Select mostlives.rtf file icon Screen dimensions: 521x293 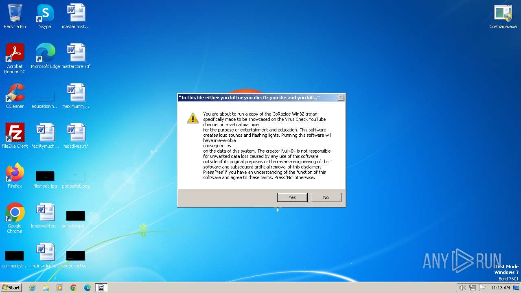coord(76,136)
